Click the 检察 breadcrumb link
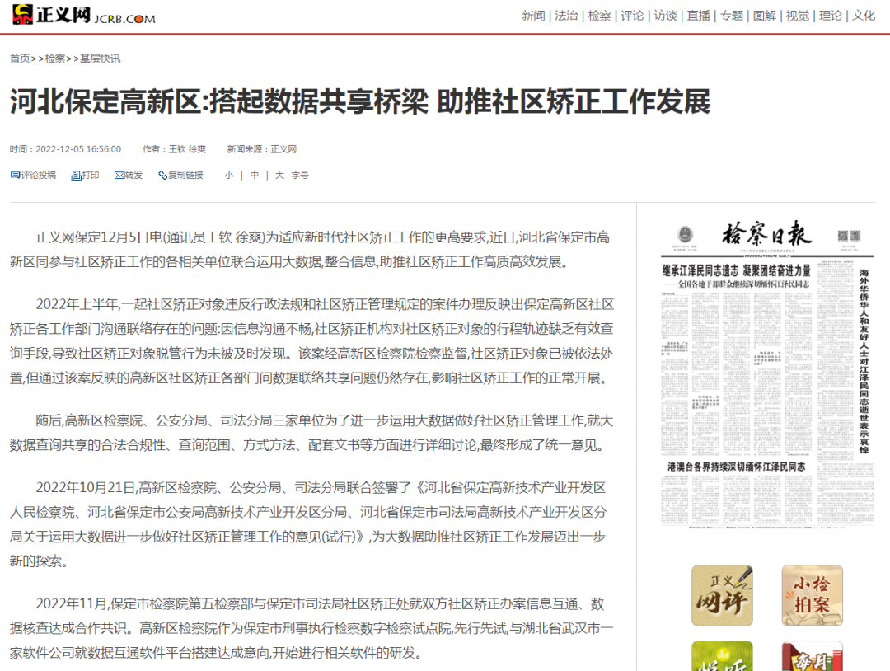The height and width of the screenshot is (671, 890). point(55,59)
